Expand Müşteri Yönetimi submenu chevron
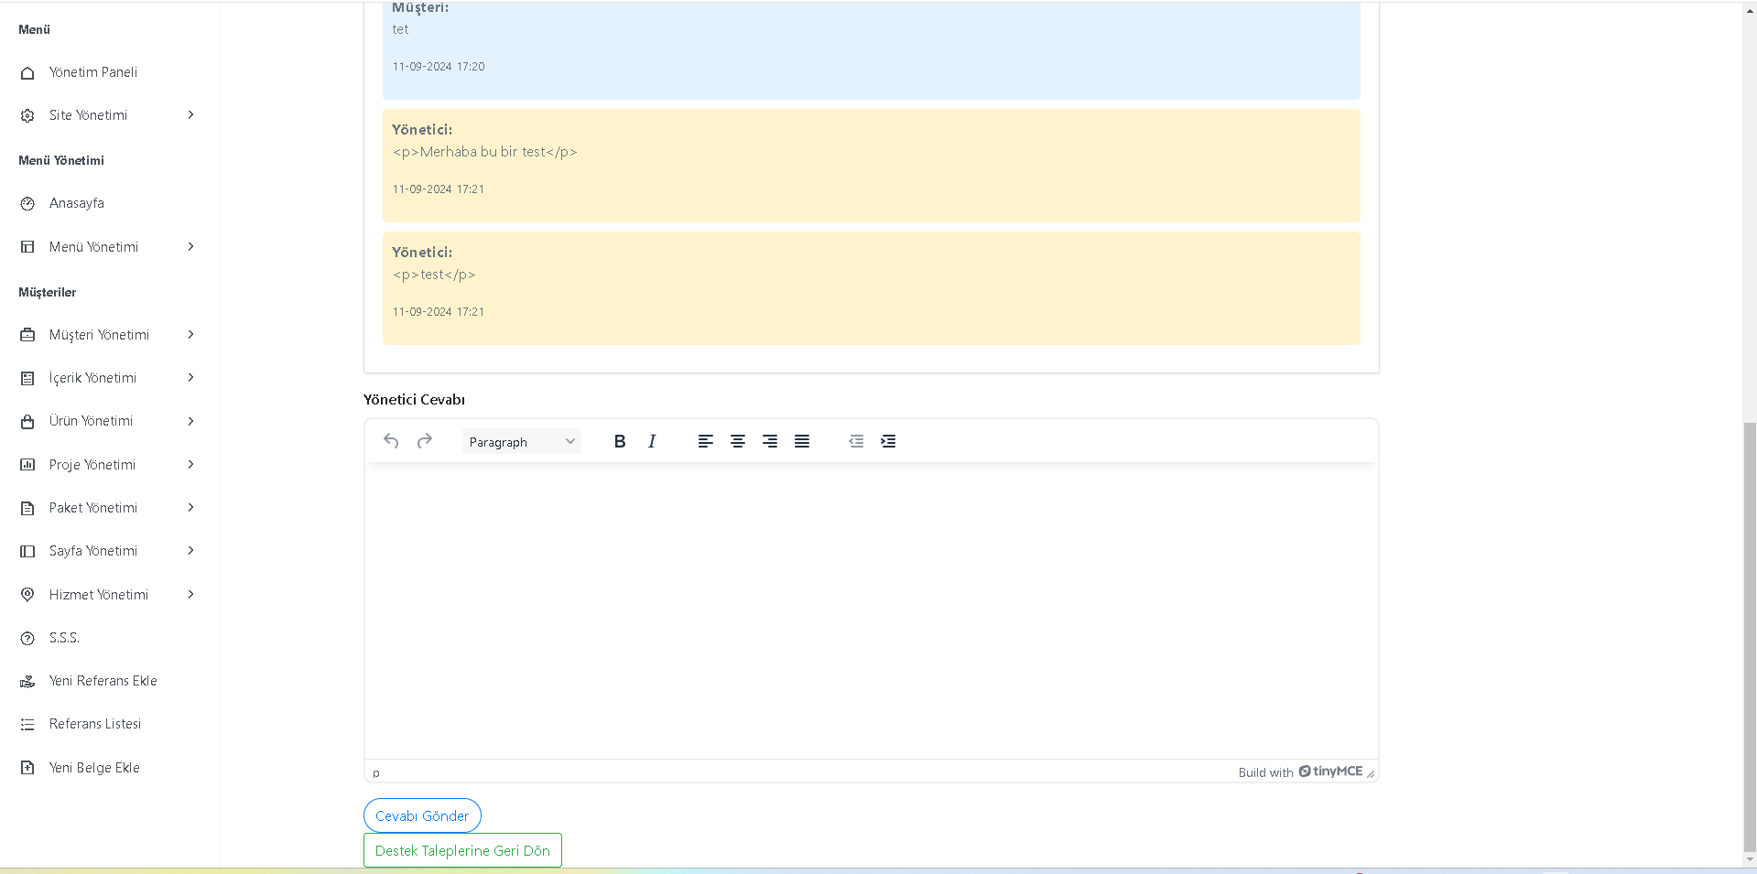Screen dimensions: 1757x874 (190, 335)
